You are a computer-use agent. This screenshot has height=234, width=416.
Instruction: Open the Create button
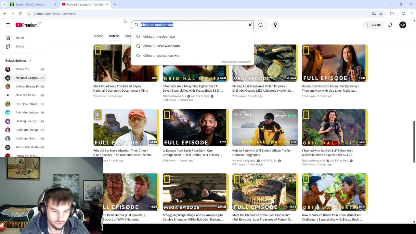[x=373, y=25]
